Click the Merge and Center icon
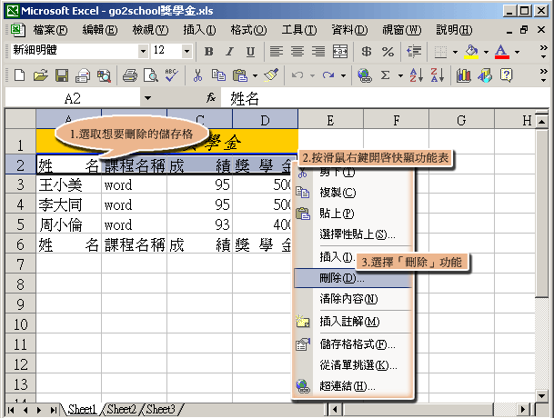 (339, 51)
